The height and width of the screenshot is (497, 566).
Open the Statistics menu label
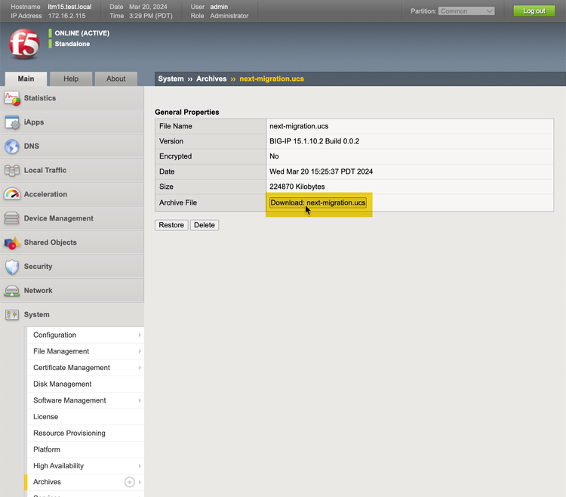tap(40, 98)
